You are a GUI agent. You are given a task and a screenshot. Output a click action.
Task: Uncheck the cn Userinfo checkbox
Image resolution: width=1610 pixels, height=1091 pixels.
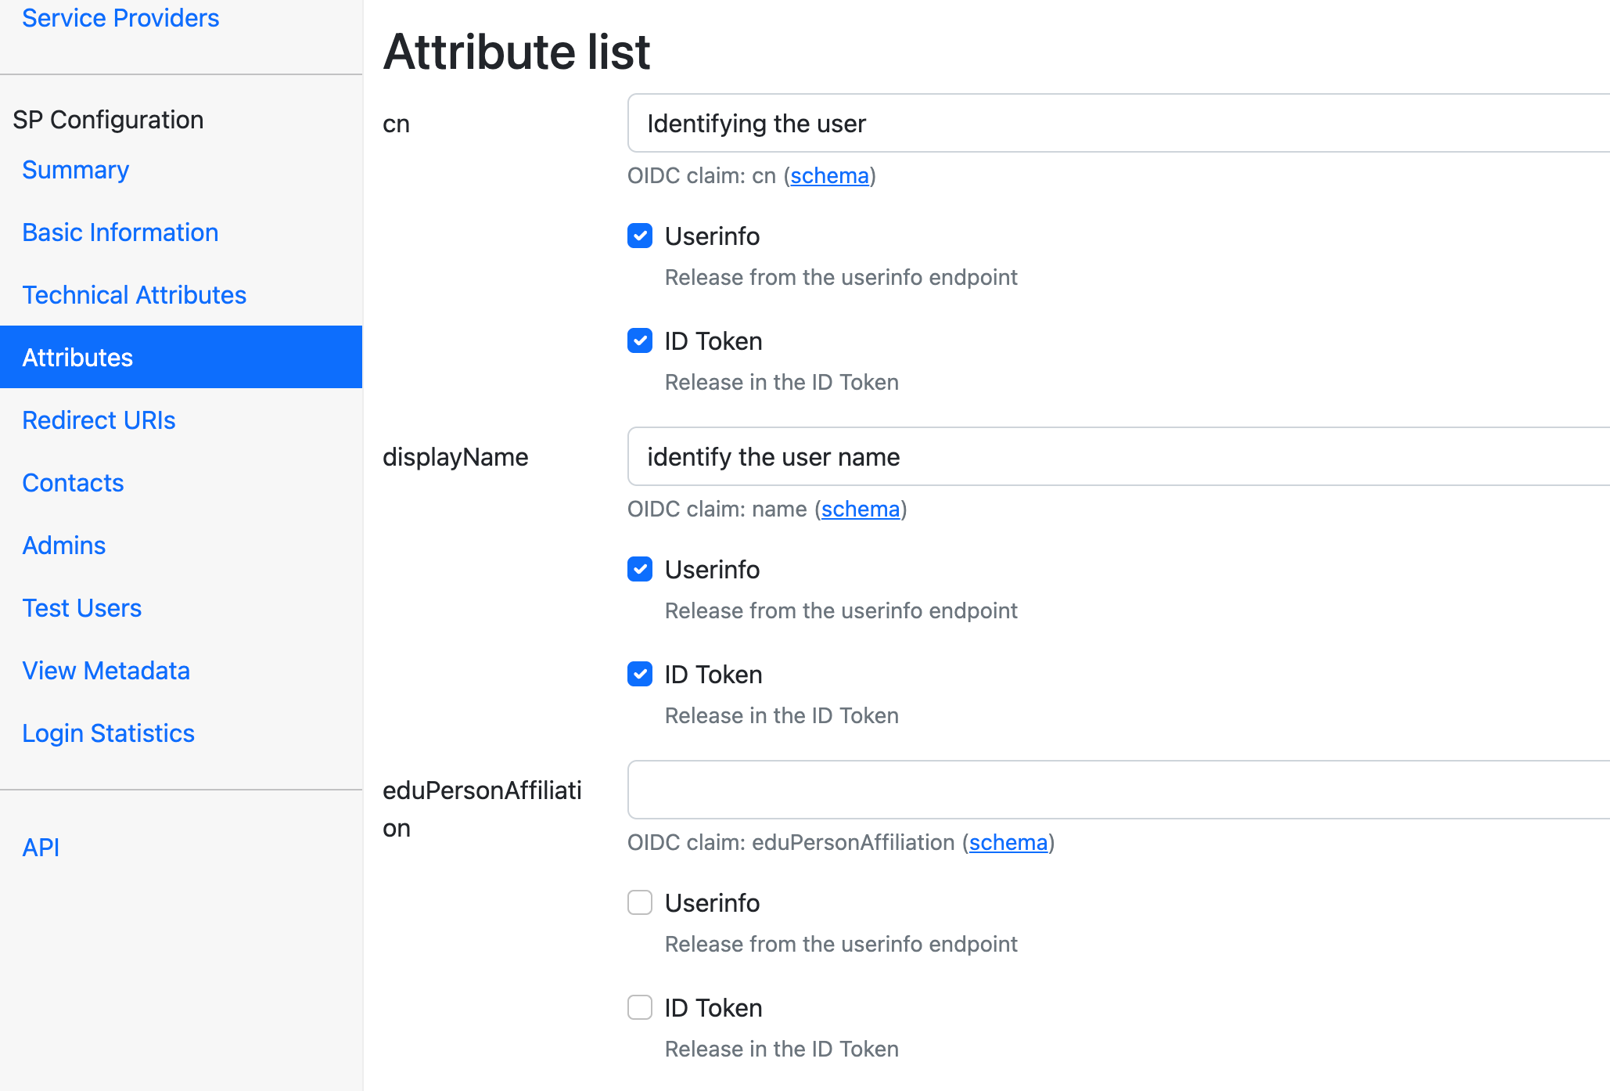(x=640, y=236)
